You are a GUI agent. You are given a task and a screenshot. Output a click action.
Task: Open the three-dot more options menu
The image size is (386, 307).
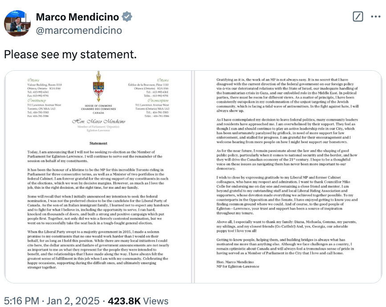[376, 16]
